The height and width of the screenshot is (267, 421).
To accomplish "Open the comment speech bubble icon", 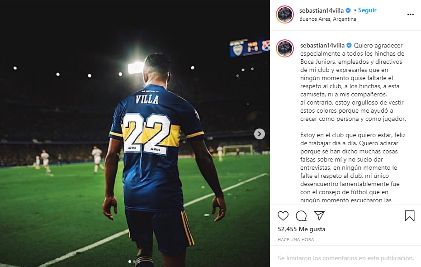I will click(301, 216).
